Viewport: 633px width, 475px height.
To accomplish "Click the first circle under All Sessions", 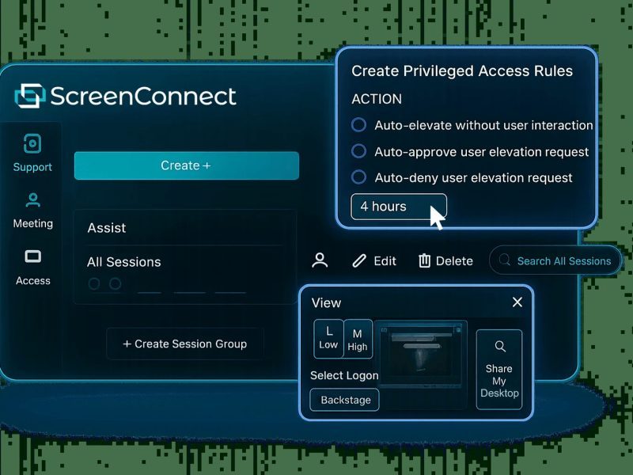I will pos(94,283).
